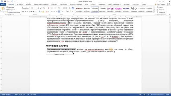Clear all formatting with the eraser icon

49,8
